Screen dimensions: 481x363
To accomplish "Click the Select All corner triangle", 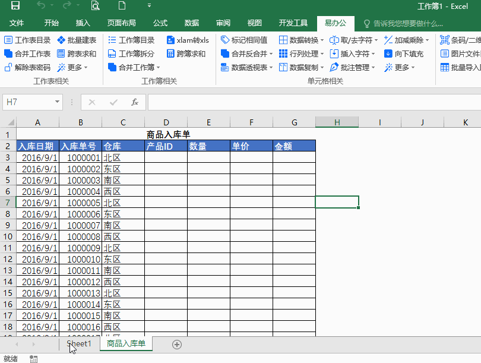I will pyautogui.click(x=11, y=122).
